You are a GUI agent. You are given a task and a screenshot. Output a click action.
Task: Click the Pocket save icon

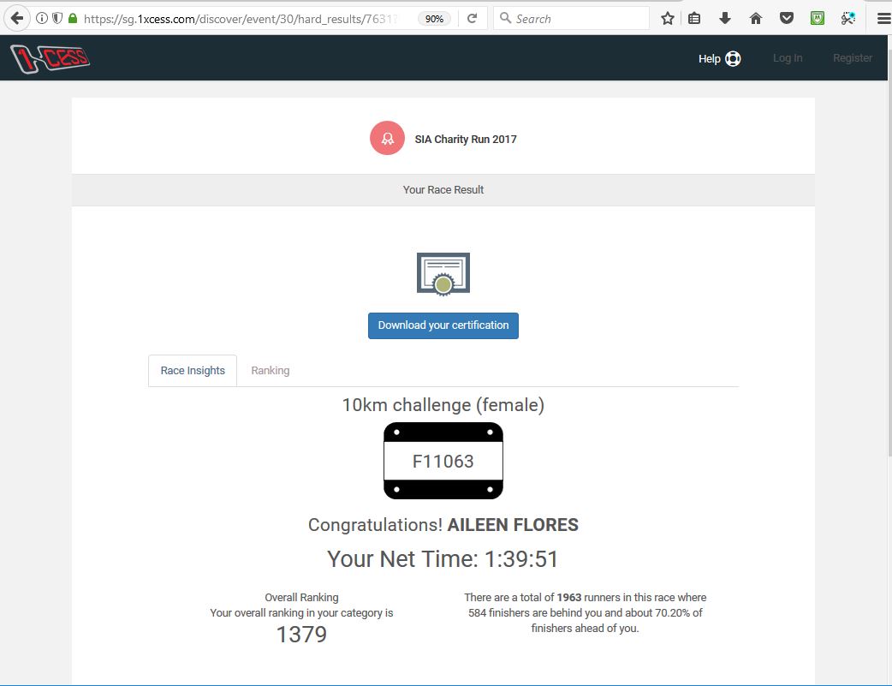787,18
